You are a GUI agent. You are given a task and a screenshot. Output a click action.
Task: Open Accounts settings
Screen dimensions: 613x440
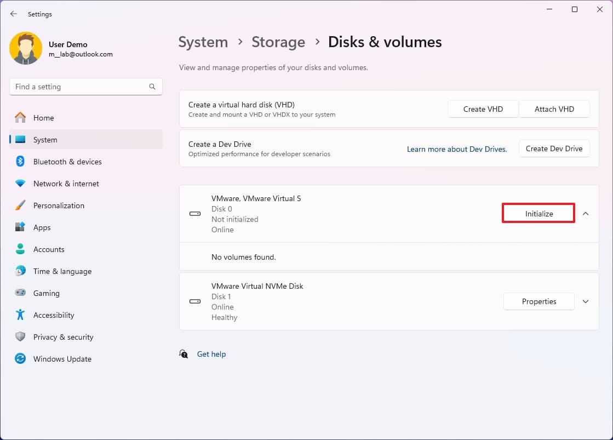click(x=86, y=249)
